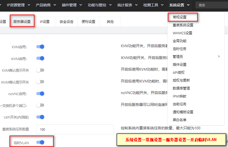This screenshot has height=147, width=228.
Task: Open the 功能与管控 dropdown
Action: pos(100,5)
